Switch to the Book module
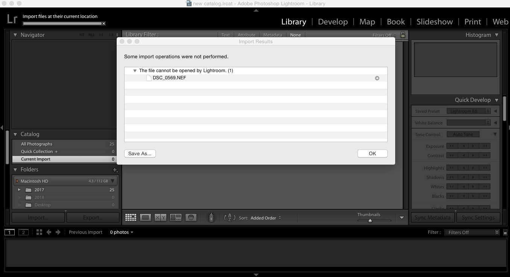Image resolution: width=510 pixels, height=277 pixels. click(x=396, y=22)
